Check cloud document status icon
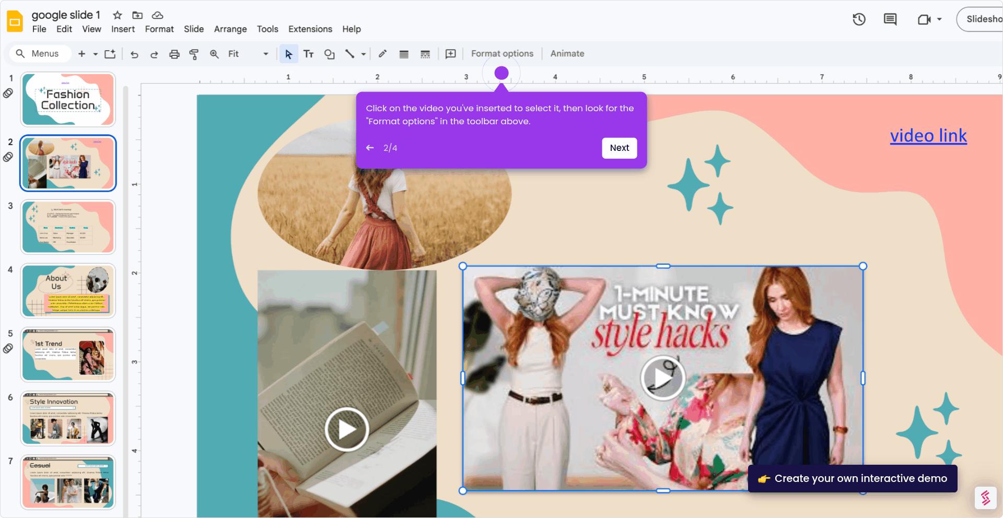This screenshot has width=1003, height=518. (157, 15)
